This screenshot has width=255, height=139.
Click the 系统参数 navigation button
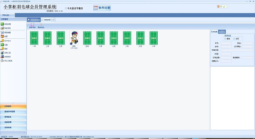[x=13, y=127]
